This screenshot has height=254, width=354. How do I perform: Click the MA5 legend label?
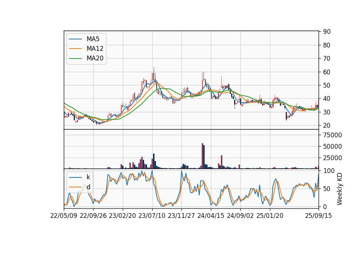pyautogui.click(x=93, y=39)
